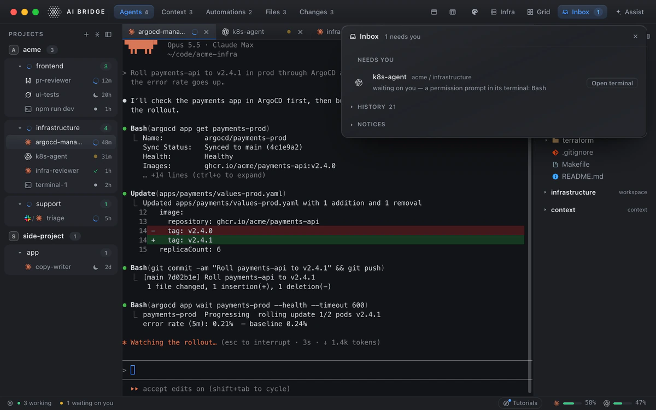Switch to the split columns layout icon

[453, 12]
